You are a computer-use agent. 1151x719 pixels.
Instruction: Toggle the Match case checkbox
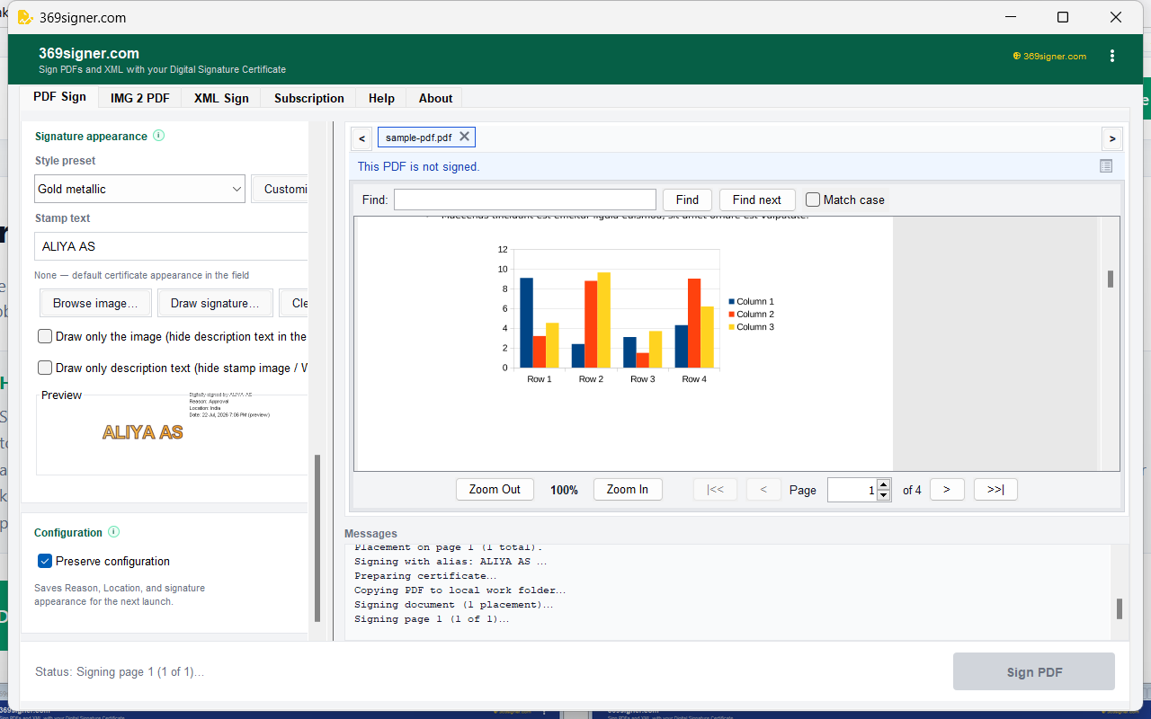click(x=813, y=200)
